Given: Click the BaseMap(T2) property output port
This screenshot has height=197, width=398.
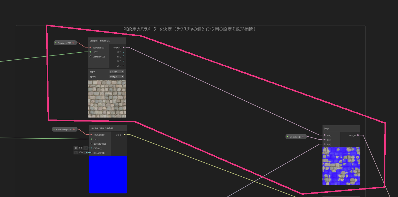Looking at the screenshot, I should 73,43.
